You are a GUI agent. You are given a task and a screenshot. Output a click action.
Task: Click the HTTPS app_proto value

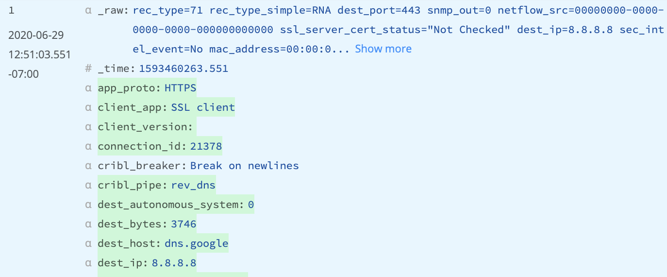[181, 88]
